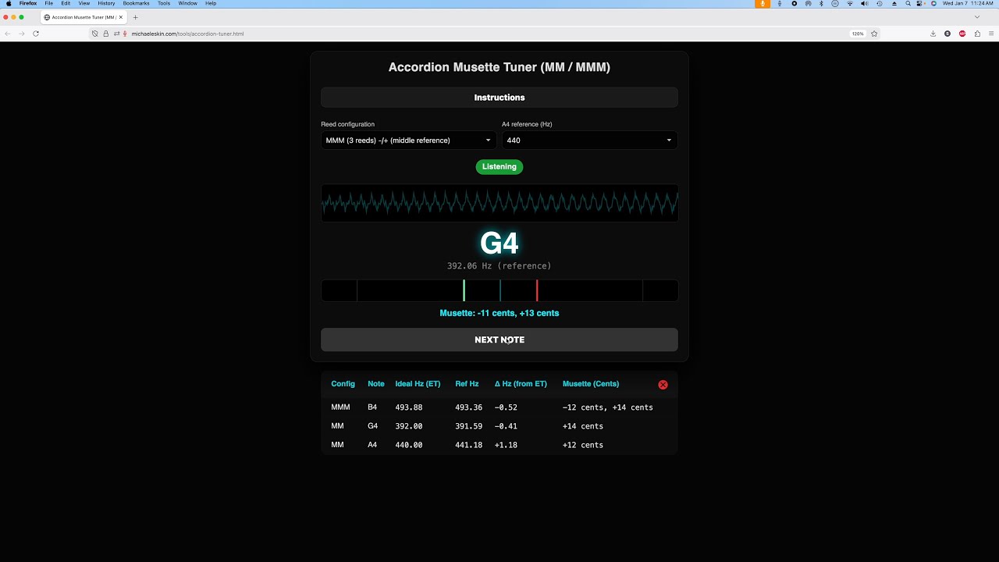
Task: Select the 493.36 Ref Hz cell
Action: click(x=468, y=407)
